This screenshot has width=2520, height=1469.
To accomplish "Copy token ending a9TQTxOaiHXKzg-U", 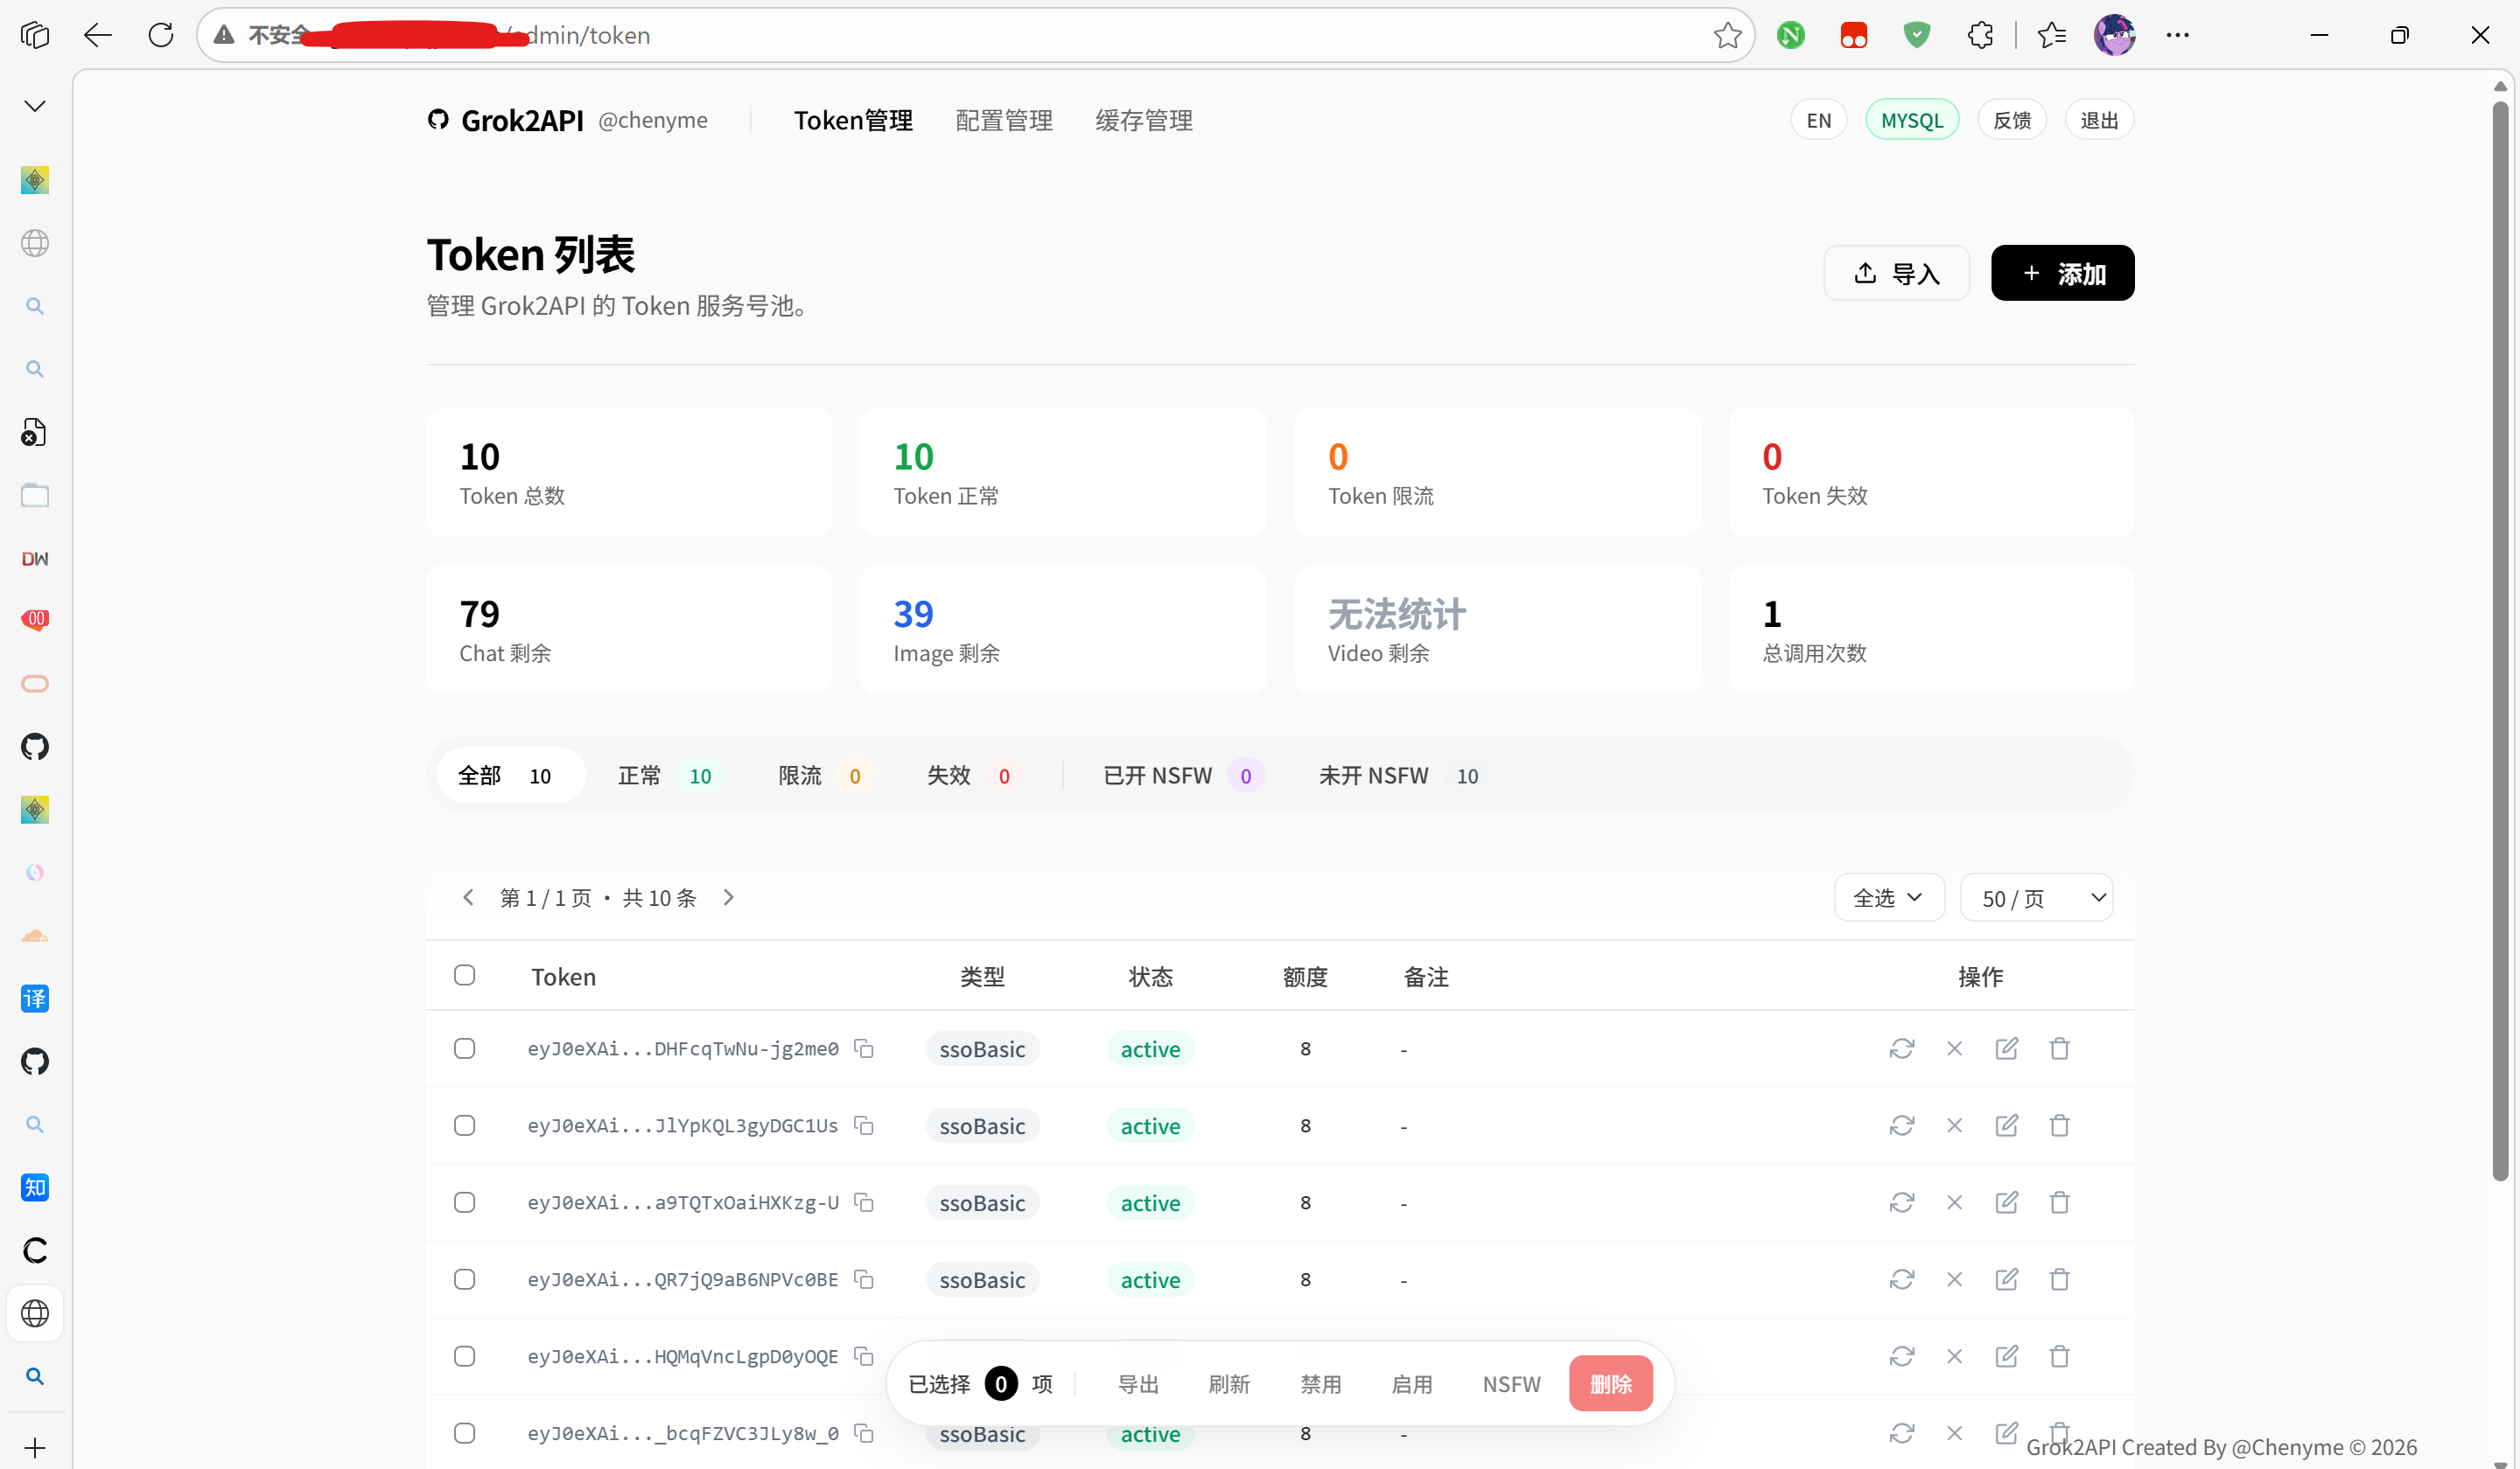I will tap(864, 1202).
